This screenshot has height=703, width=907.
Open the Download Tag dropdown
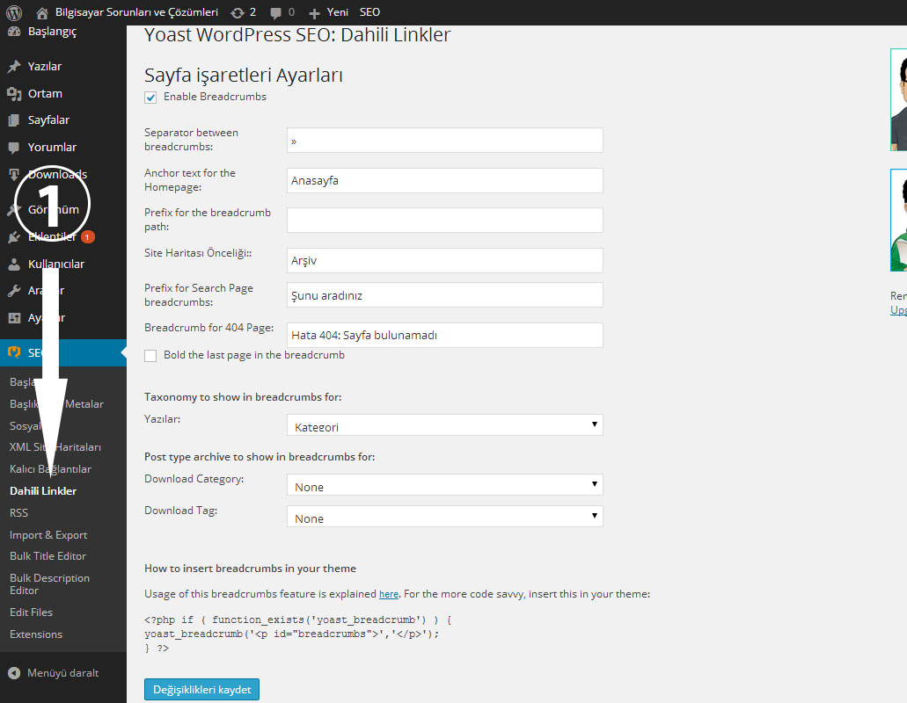pyautogui.click(x=445, y=517)
